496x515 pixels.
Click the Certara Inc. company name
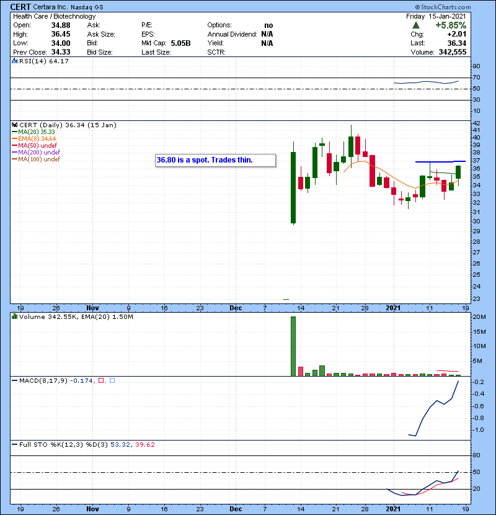point(51,7)
